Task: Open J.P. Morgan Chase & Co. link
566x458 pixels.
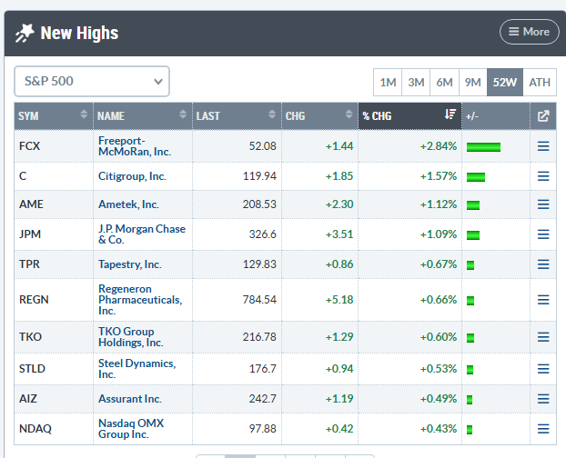Action: [x=142, y=234]
